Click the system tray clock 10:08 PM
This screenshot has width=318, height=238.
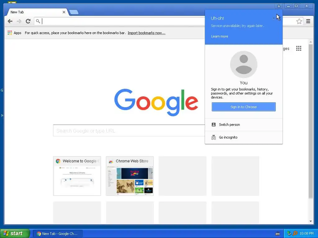[x=307, y=234]
